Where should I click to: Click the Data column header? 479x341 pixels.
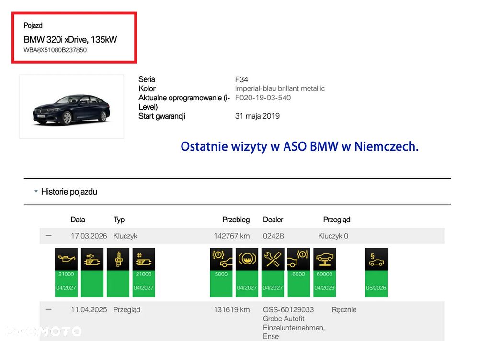click(78, 220)
